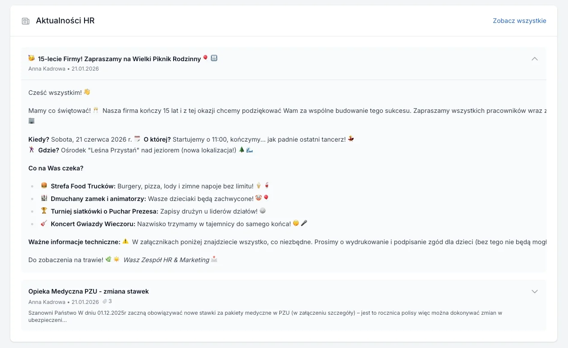Click the party face emoji before 15-lecie
This screenshot has width=568, height=348.
(x=31, y=58)
